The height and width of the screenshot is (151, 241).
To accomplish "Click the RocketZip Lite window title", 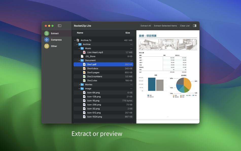I will (x=82, y=26).
